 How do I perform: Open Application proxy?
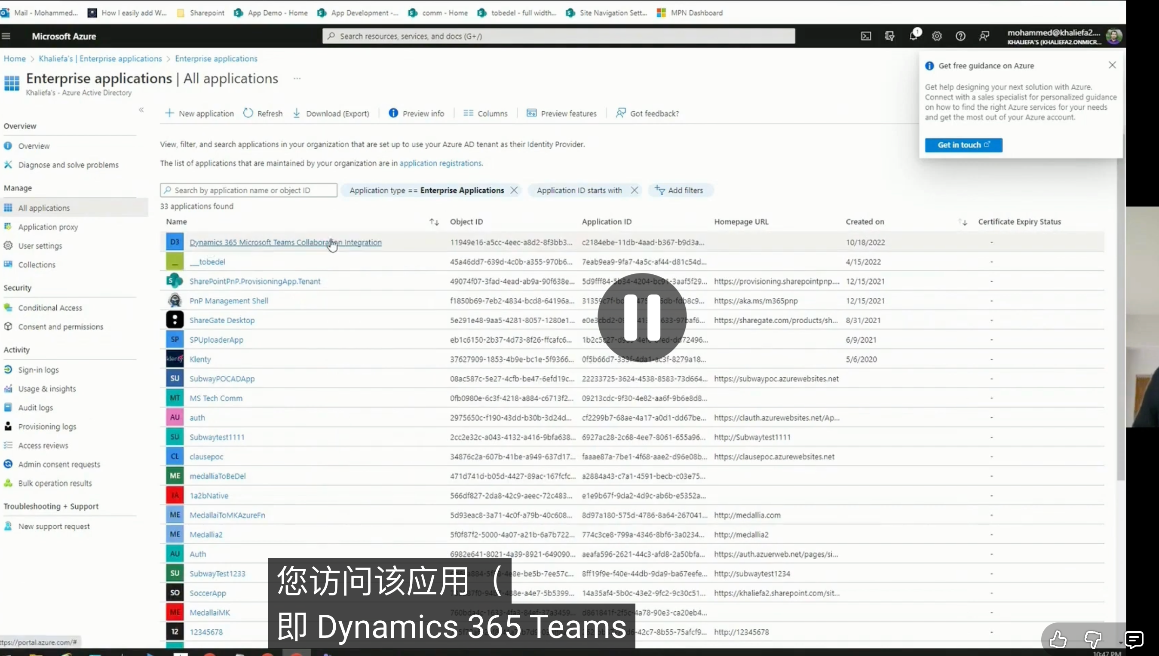[x=48, y=227]
